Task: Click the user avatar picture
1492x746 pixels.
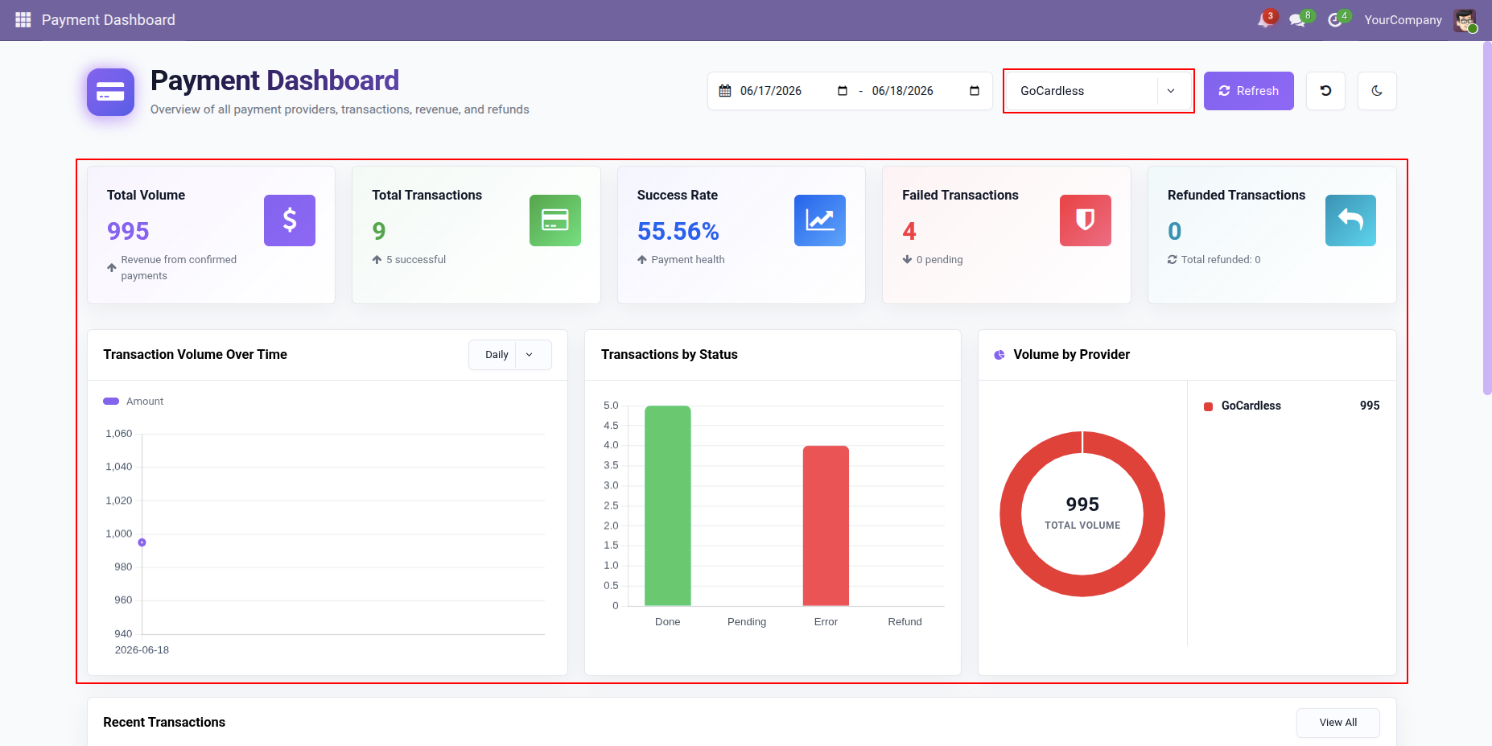Action: coord(1465,20)
